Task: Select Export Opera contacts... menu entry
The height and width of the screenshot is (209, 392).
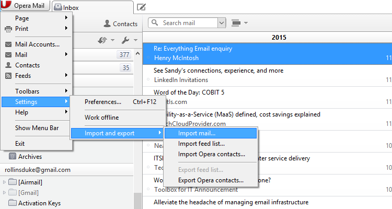Action: point(211,180)
